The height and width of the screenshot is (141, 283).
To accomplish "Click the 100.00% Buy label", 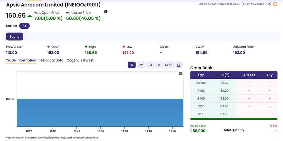I will [x=198, y=126].
